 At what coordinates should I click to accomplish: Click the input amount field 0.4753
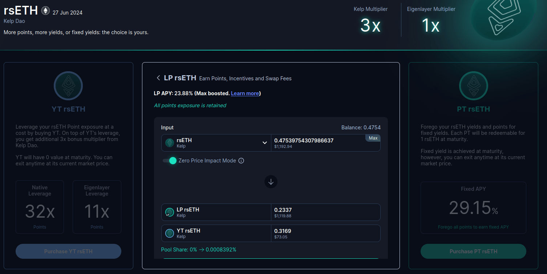click(x=316, y=141)
